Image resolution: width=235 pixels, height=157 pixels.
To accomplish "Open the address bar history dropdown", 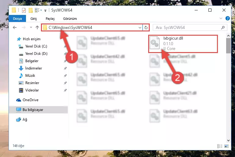I will [x=140, y=27].
